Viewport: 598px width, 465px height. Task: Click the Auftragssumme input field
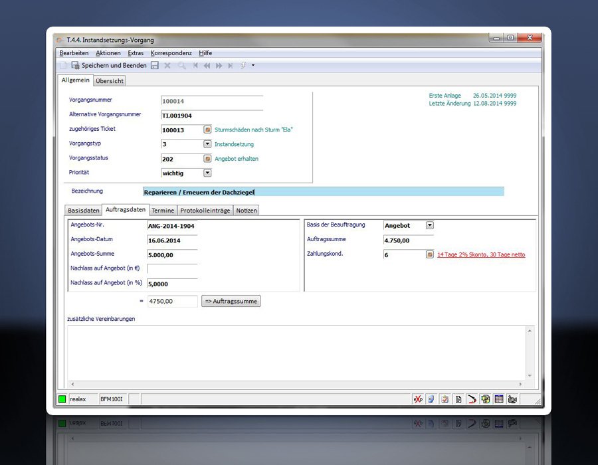coord(409,240)
